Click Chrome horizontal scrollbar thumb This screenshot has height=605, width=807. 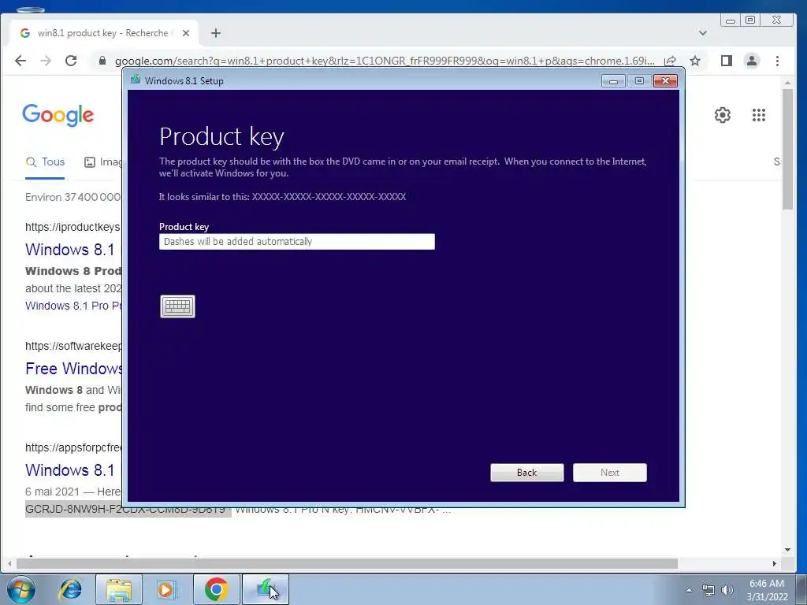[347, 564]
